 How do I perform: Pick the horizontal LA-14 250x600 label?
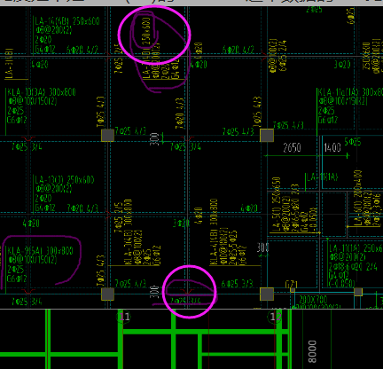click(67, 21)
